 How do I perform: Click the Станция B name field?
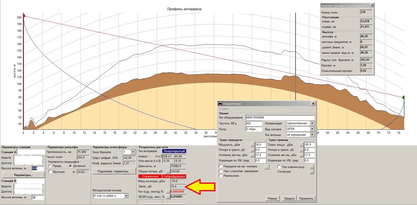(30, 181)
